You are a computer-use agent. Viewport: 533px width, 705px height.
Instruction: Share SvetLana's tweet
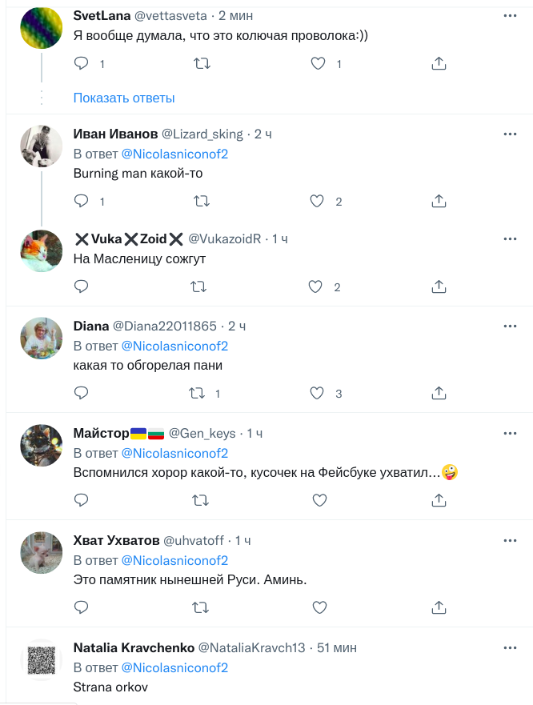pyautogui.click(x=439, y=63)
